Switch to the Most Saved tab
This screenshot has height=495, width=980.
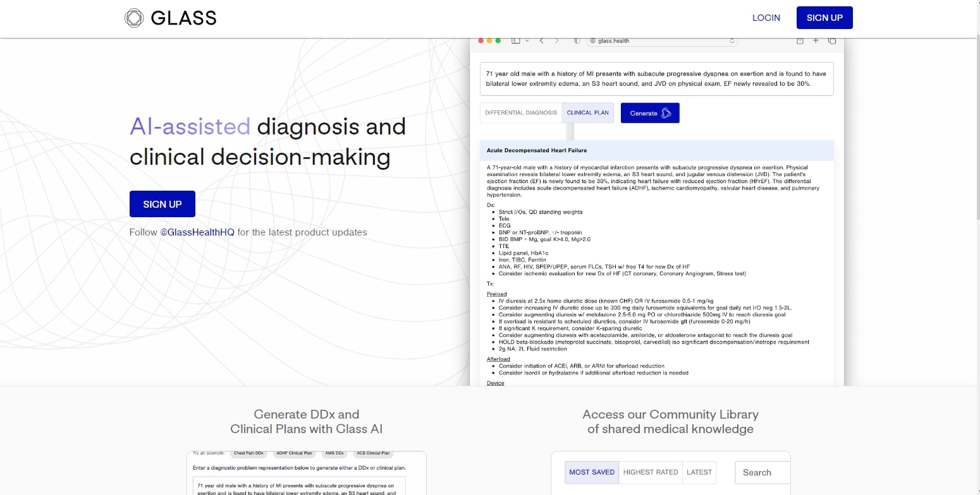tap(592, 472)
